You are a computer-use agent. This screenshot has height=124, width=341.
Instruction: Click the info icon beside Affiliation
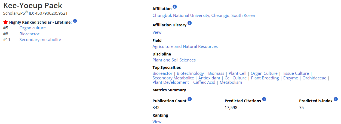click(175, 7)
